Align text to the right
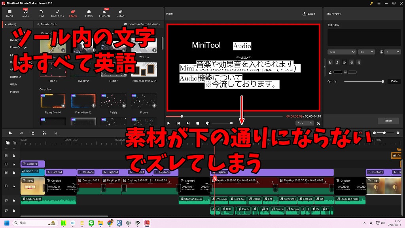Screen dimensions: 405x228 coord(359,62)
